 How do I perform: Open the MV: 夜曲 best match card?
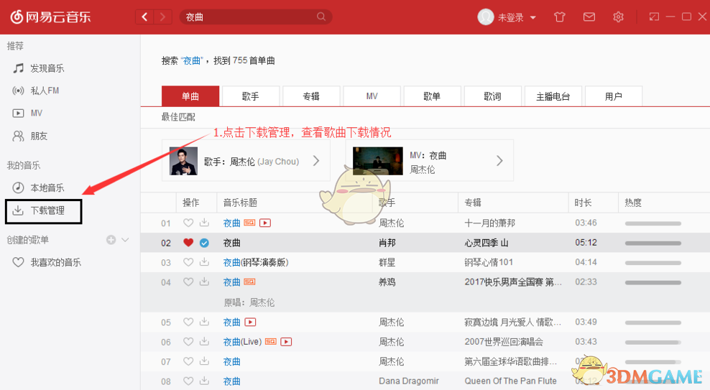[429, 161]
